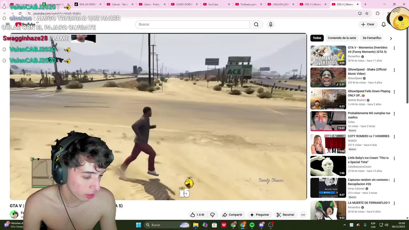Image resolution: width=409 pixels, height=230 pixels.
Task: Open the browser extensions puzzle icon
Action: pos(377,13)
